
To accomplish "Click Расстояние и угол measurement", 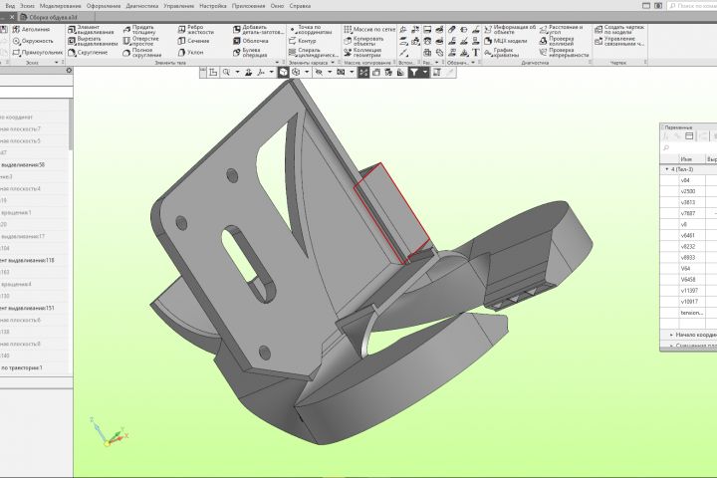I will (x=561, y=30).
